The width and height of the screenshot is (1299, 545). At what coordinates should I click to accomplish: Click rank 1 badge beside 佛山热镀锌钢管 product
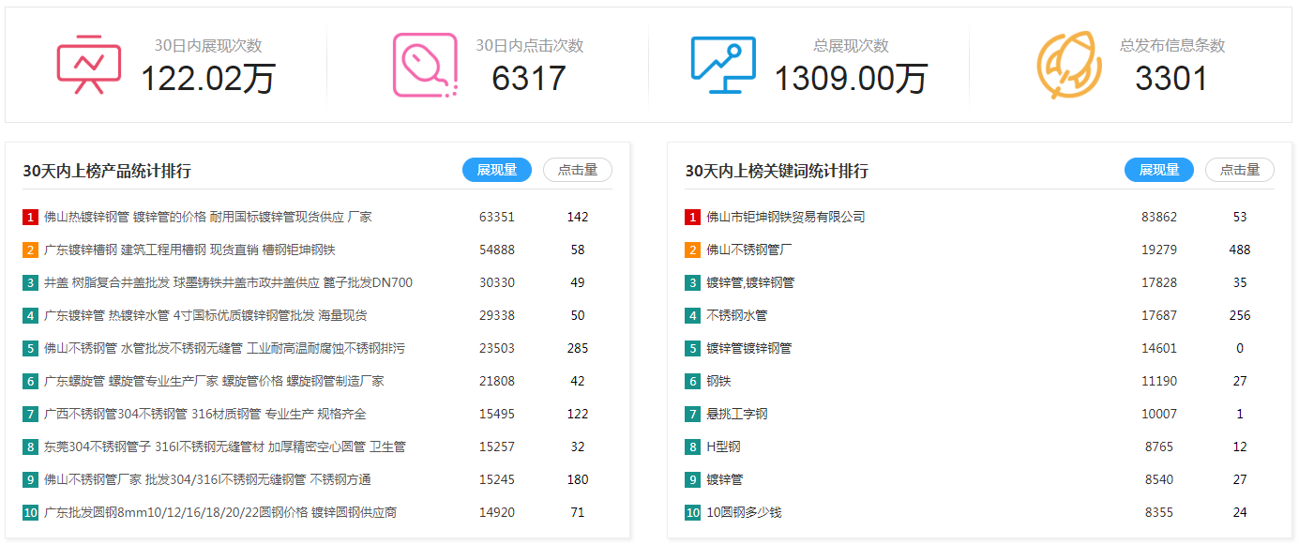pyautogui.click(x=31, y=218)
